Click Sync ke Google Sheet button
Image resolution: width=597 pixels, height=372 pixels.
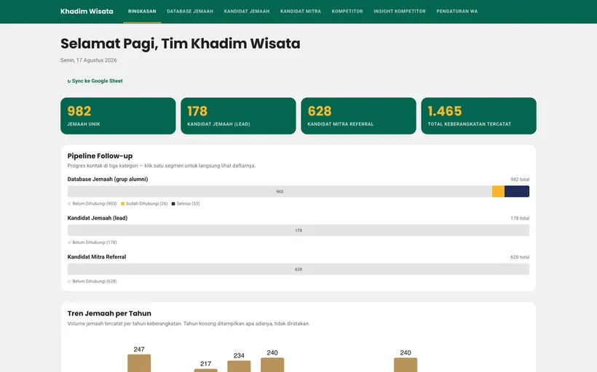click(95, 81)
